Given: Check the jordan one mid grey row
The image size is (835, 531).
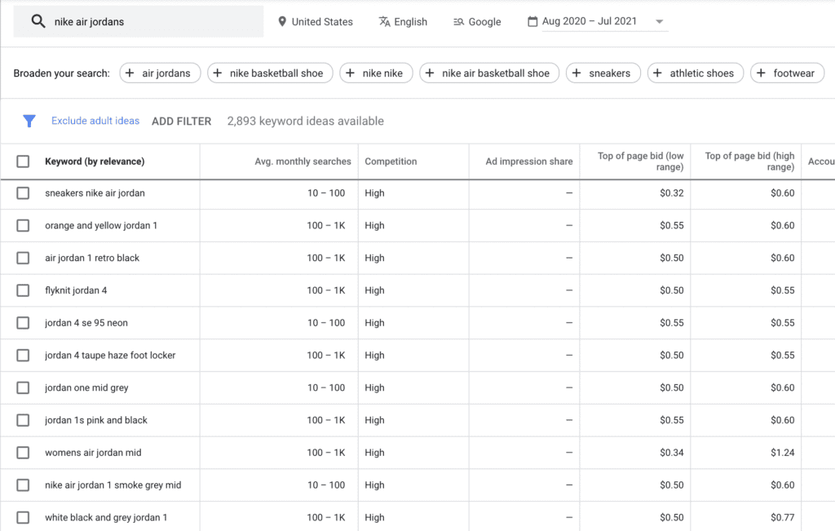Looking at the screenshot, I should [x=23, y=387].
